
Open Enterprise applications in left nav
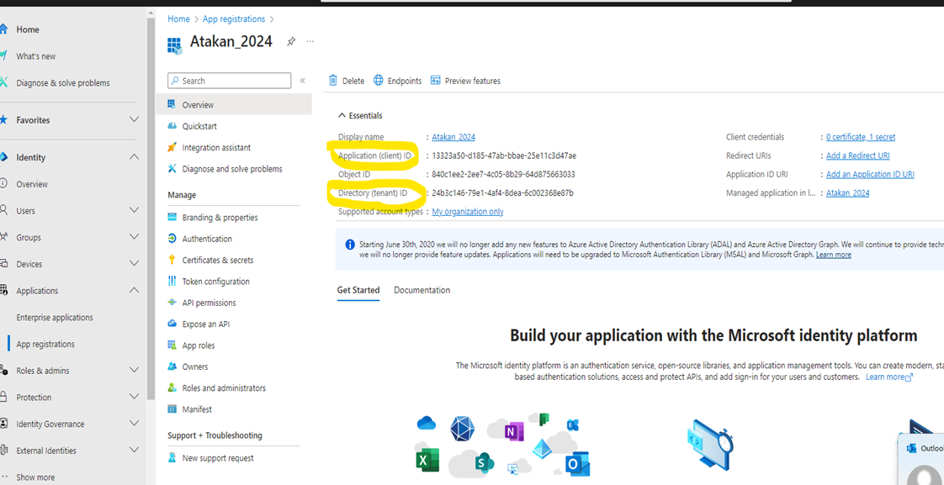(55, 317)
